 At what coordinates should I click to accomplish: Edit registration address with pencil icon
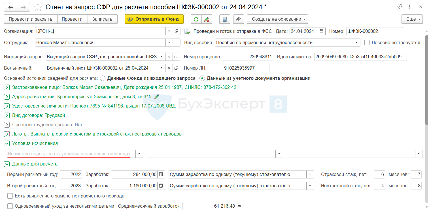(x=156, y=97)
